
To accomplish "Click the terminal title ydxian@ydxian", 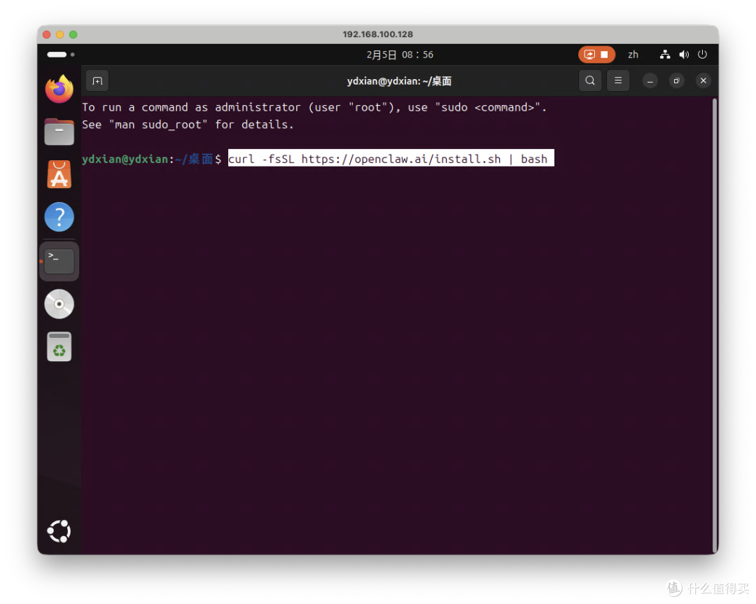I will (x=399, y=81).
